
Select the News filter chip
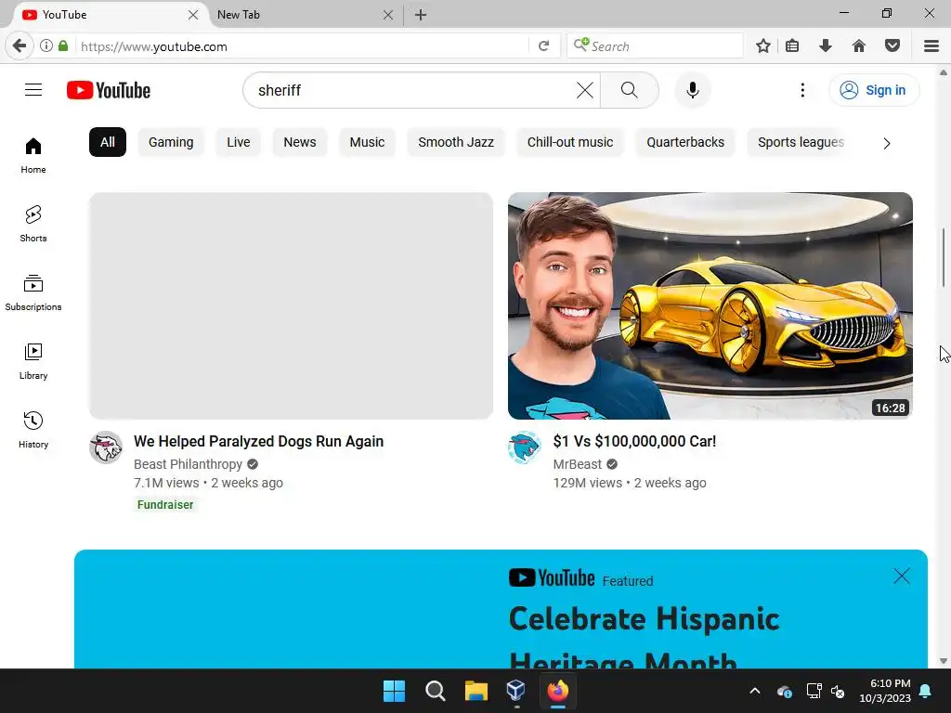pos(300,142)
